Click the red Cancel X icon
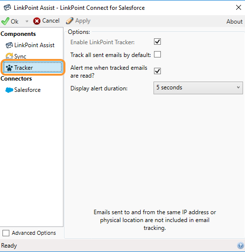This screenshot has height=252, width=245. click(x=37, y=21)
